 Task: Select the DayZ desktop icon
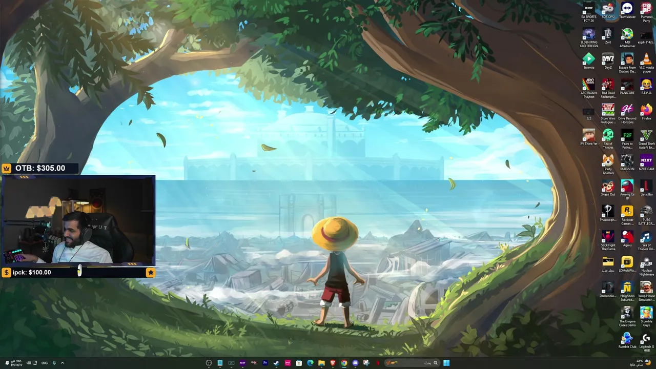click(608, 61)
